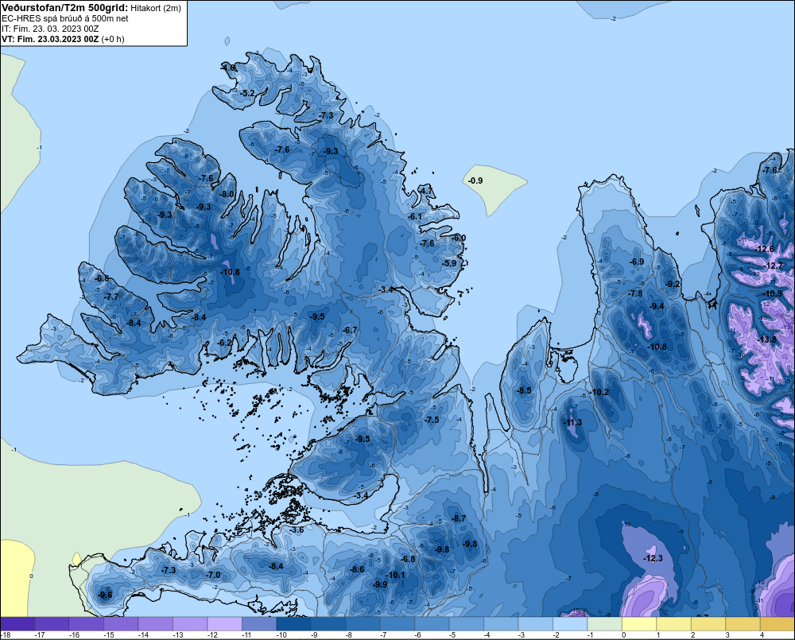795x640 pixels.
Task: Pick the legend swatch between -11 and -10
Action: pyautogui.click(x=259, y=624)
